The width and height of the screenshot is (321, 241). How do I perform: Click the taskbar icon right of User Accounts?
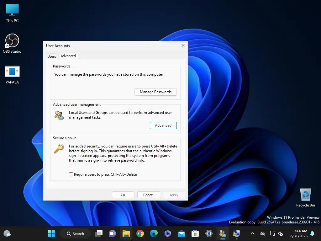coord(236,233)
